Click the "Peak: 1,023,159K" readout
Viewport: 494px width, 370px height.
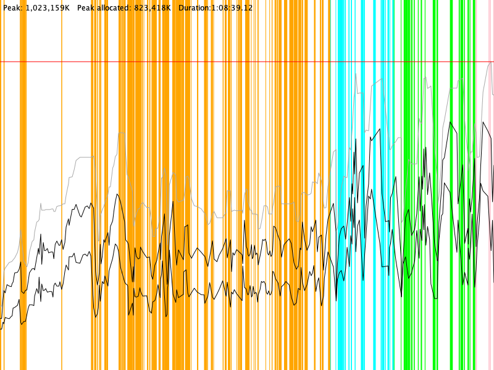point(36,8)
